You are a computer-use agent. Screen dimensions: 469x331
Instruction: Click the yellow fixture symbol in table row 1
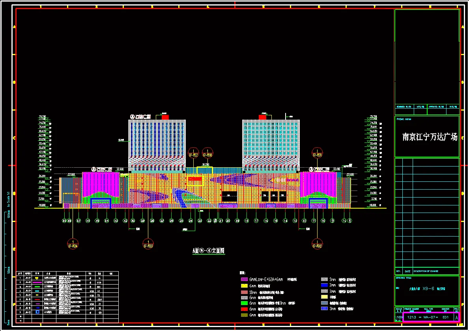37,278
